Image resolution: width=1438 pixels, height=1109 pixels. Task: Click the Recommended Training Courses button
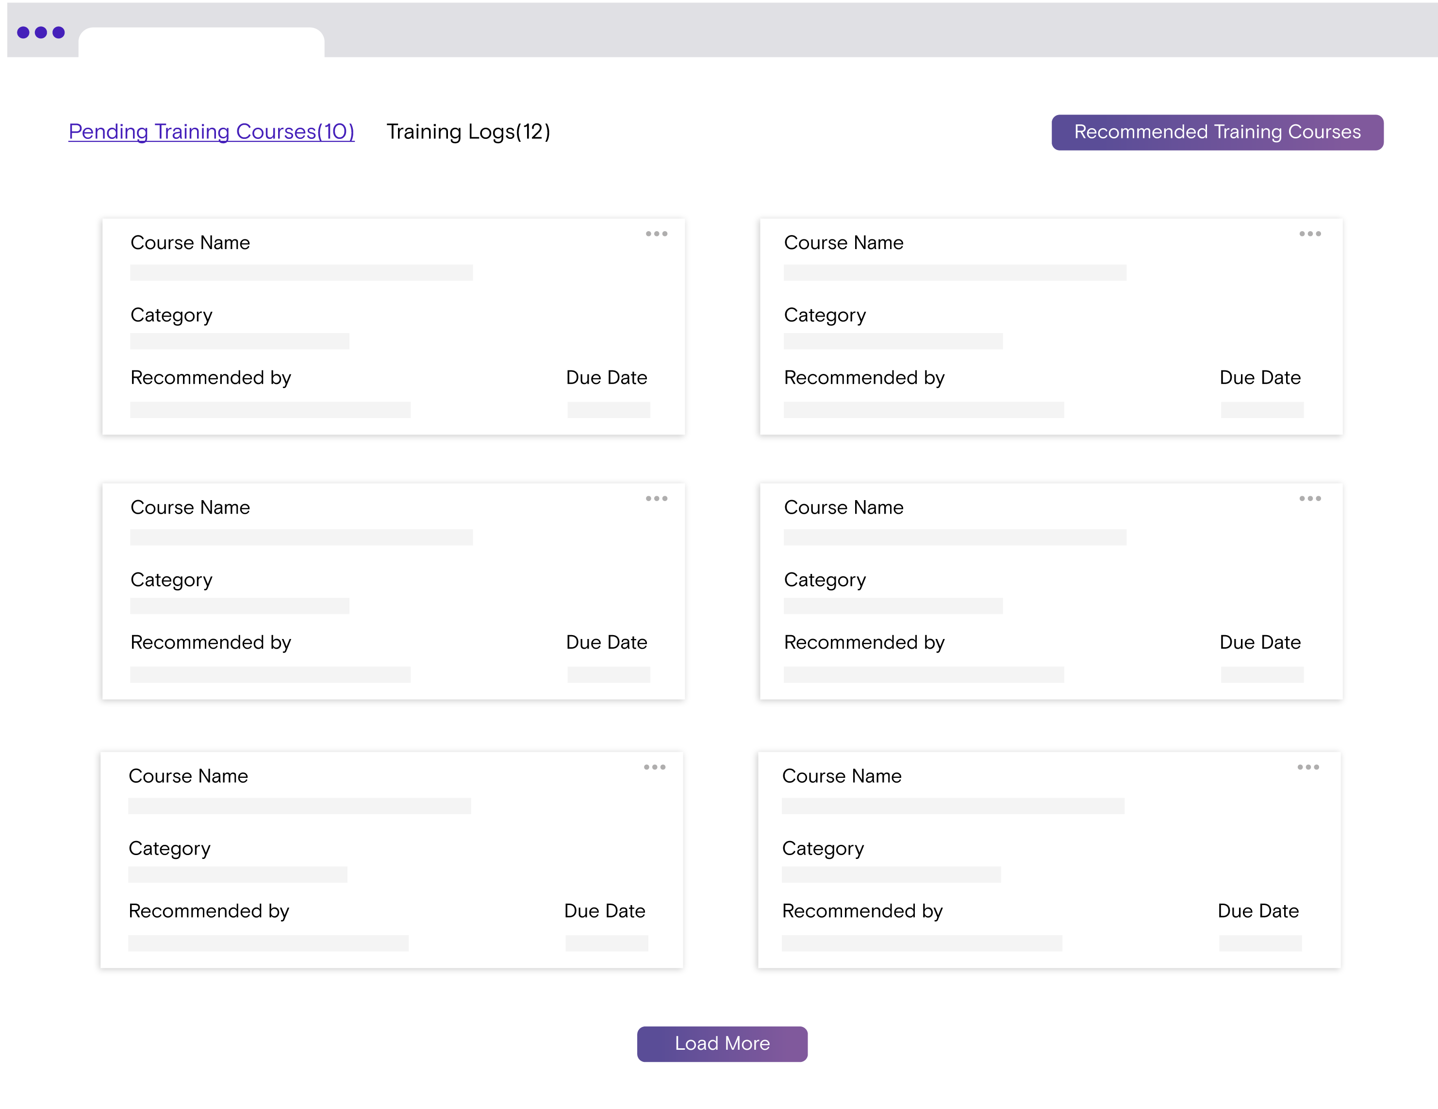click(x=1218, y=133)
